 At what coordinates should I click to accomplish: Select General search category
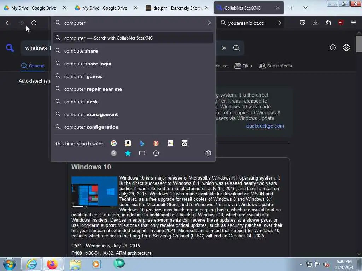[33, 66]
